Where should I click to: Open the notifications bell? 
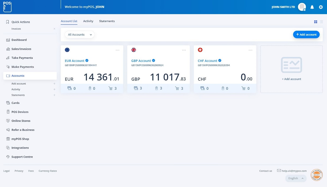point(312,7)
